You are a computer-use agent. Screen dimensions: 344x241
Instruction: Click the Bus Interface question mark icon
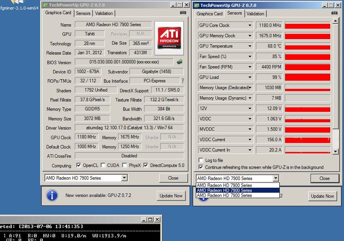point(183,81)
